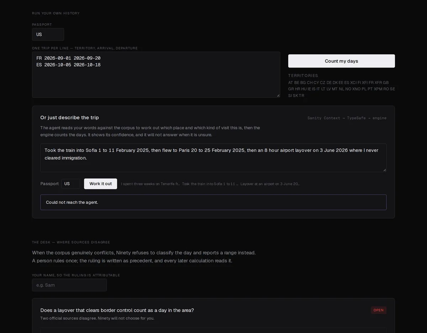Select the AT territory code
Screen dimensions: 427x333
coord(291,83)
